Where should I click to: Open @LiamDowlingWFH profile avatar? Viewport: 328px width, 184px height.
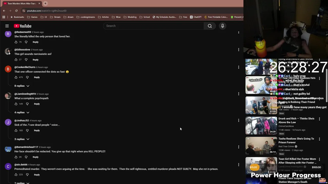click(8, 96)
